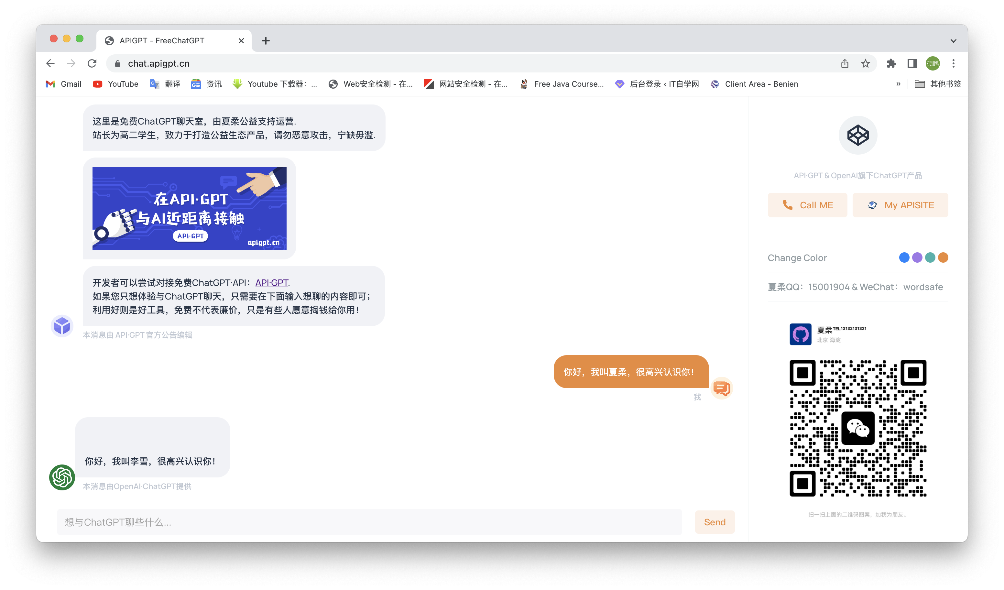Choose the purple theme color

coord(917,258)
